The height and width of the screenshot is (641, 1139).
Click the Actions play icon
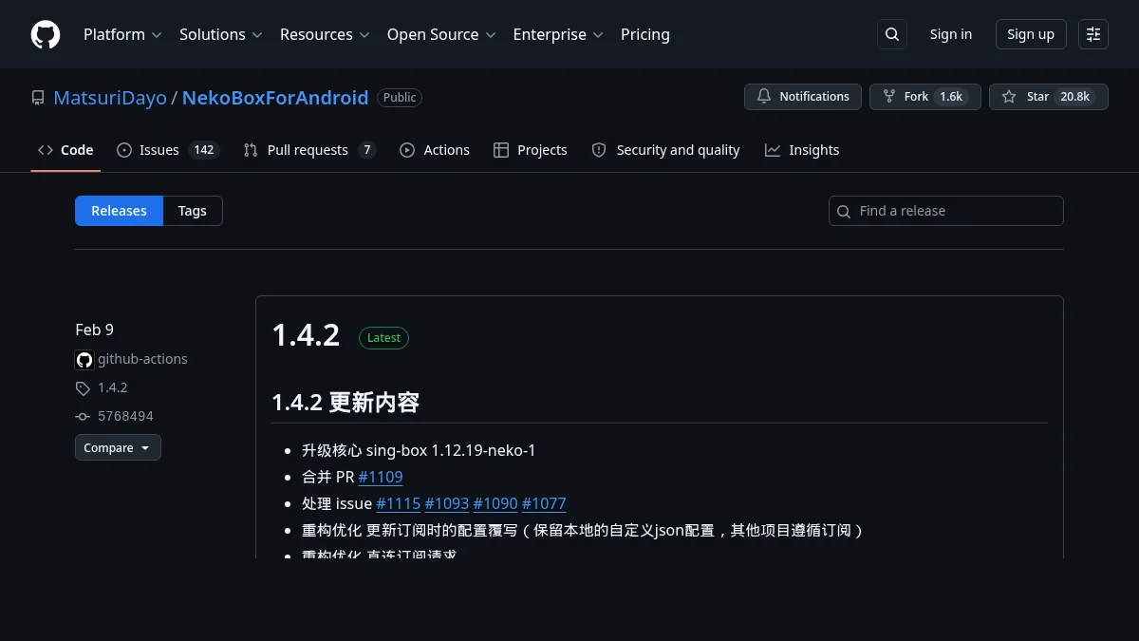407,150
